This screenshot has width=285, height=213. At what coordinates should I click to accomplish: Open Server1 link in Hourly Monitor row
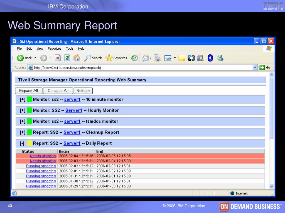73,110
